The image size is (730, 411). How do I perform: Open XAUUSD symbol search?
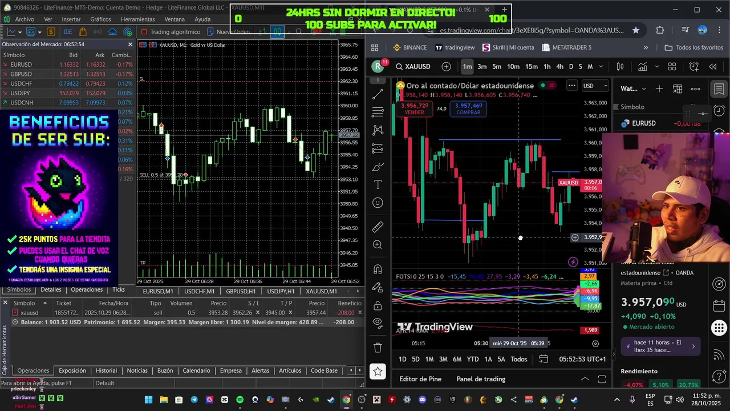(413, 67)
